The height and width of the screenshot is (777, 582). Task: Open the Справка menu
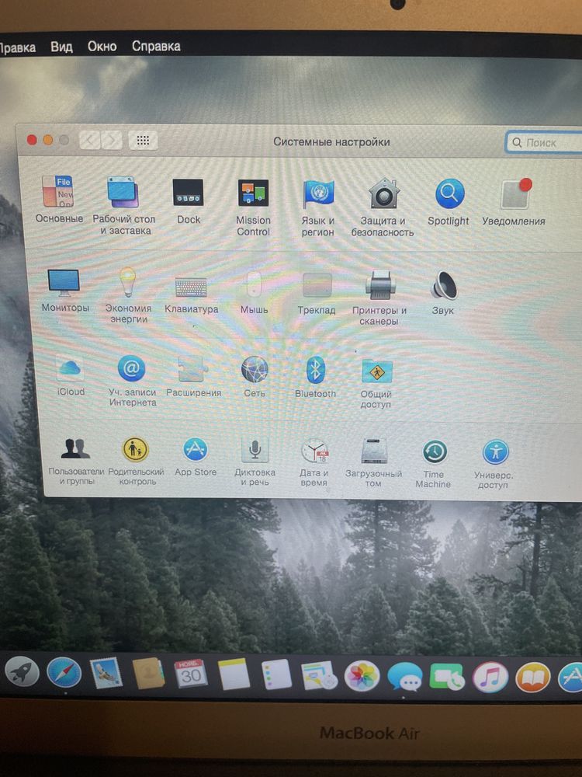(156, 46)
